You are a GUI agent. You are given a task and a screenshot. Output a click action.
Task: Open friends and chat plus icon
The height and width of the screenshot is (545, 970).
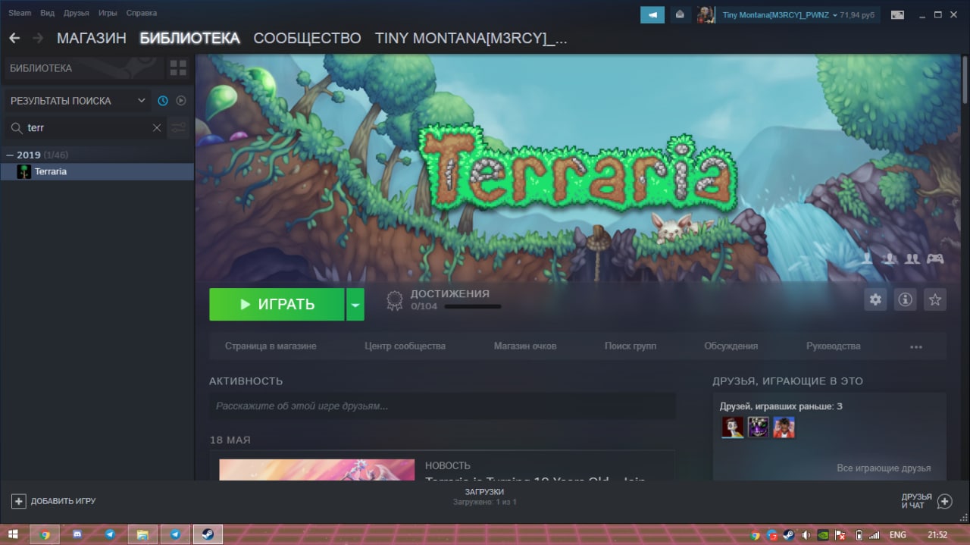click(945, 501)
